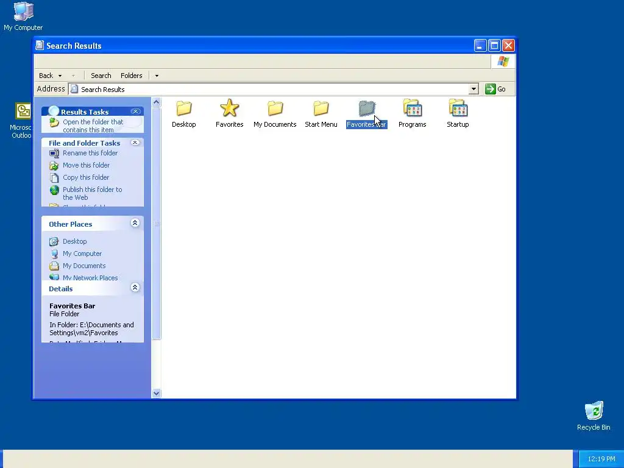Screen dimensions: 624x468
Task: Click the My Computer desktop icon
Action: coord(23,12)
